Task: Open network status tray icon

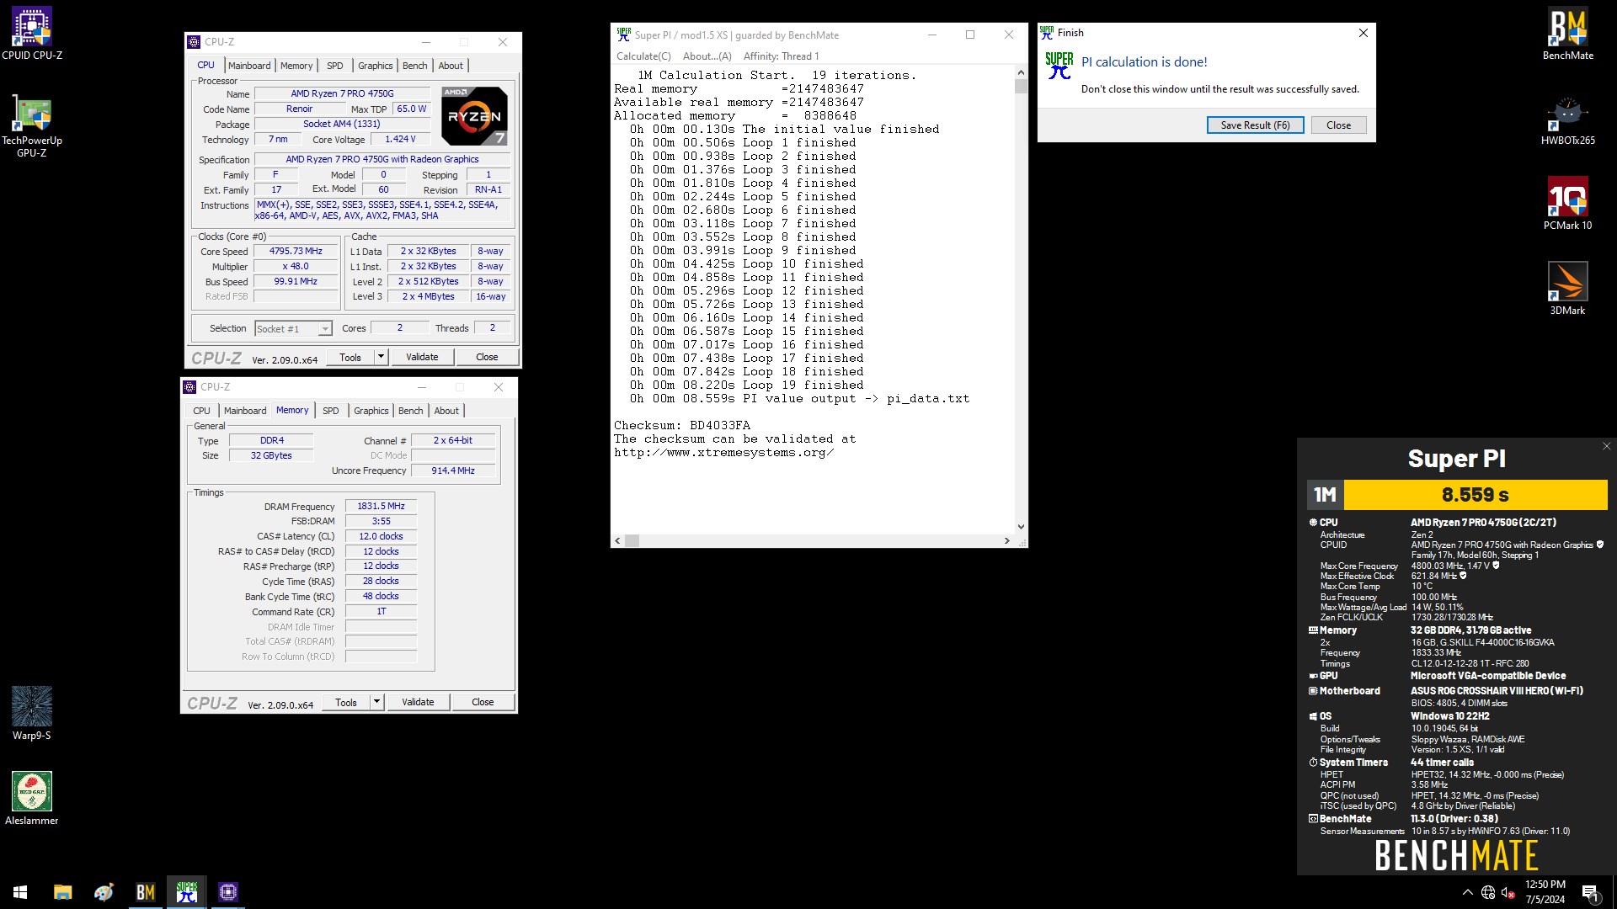Action: (1488, 892)
